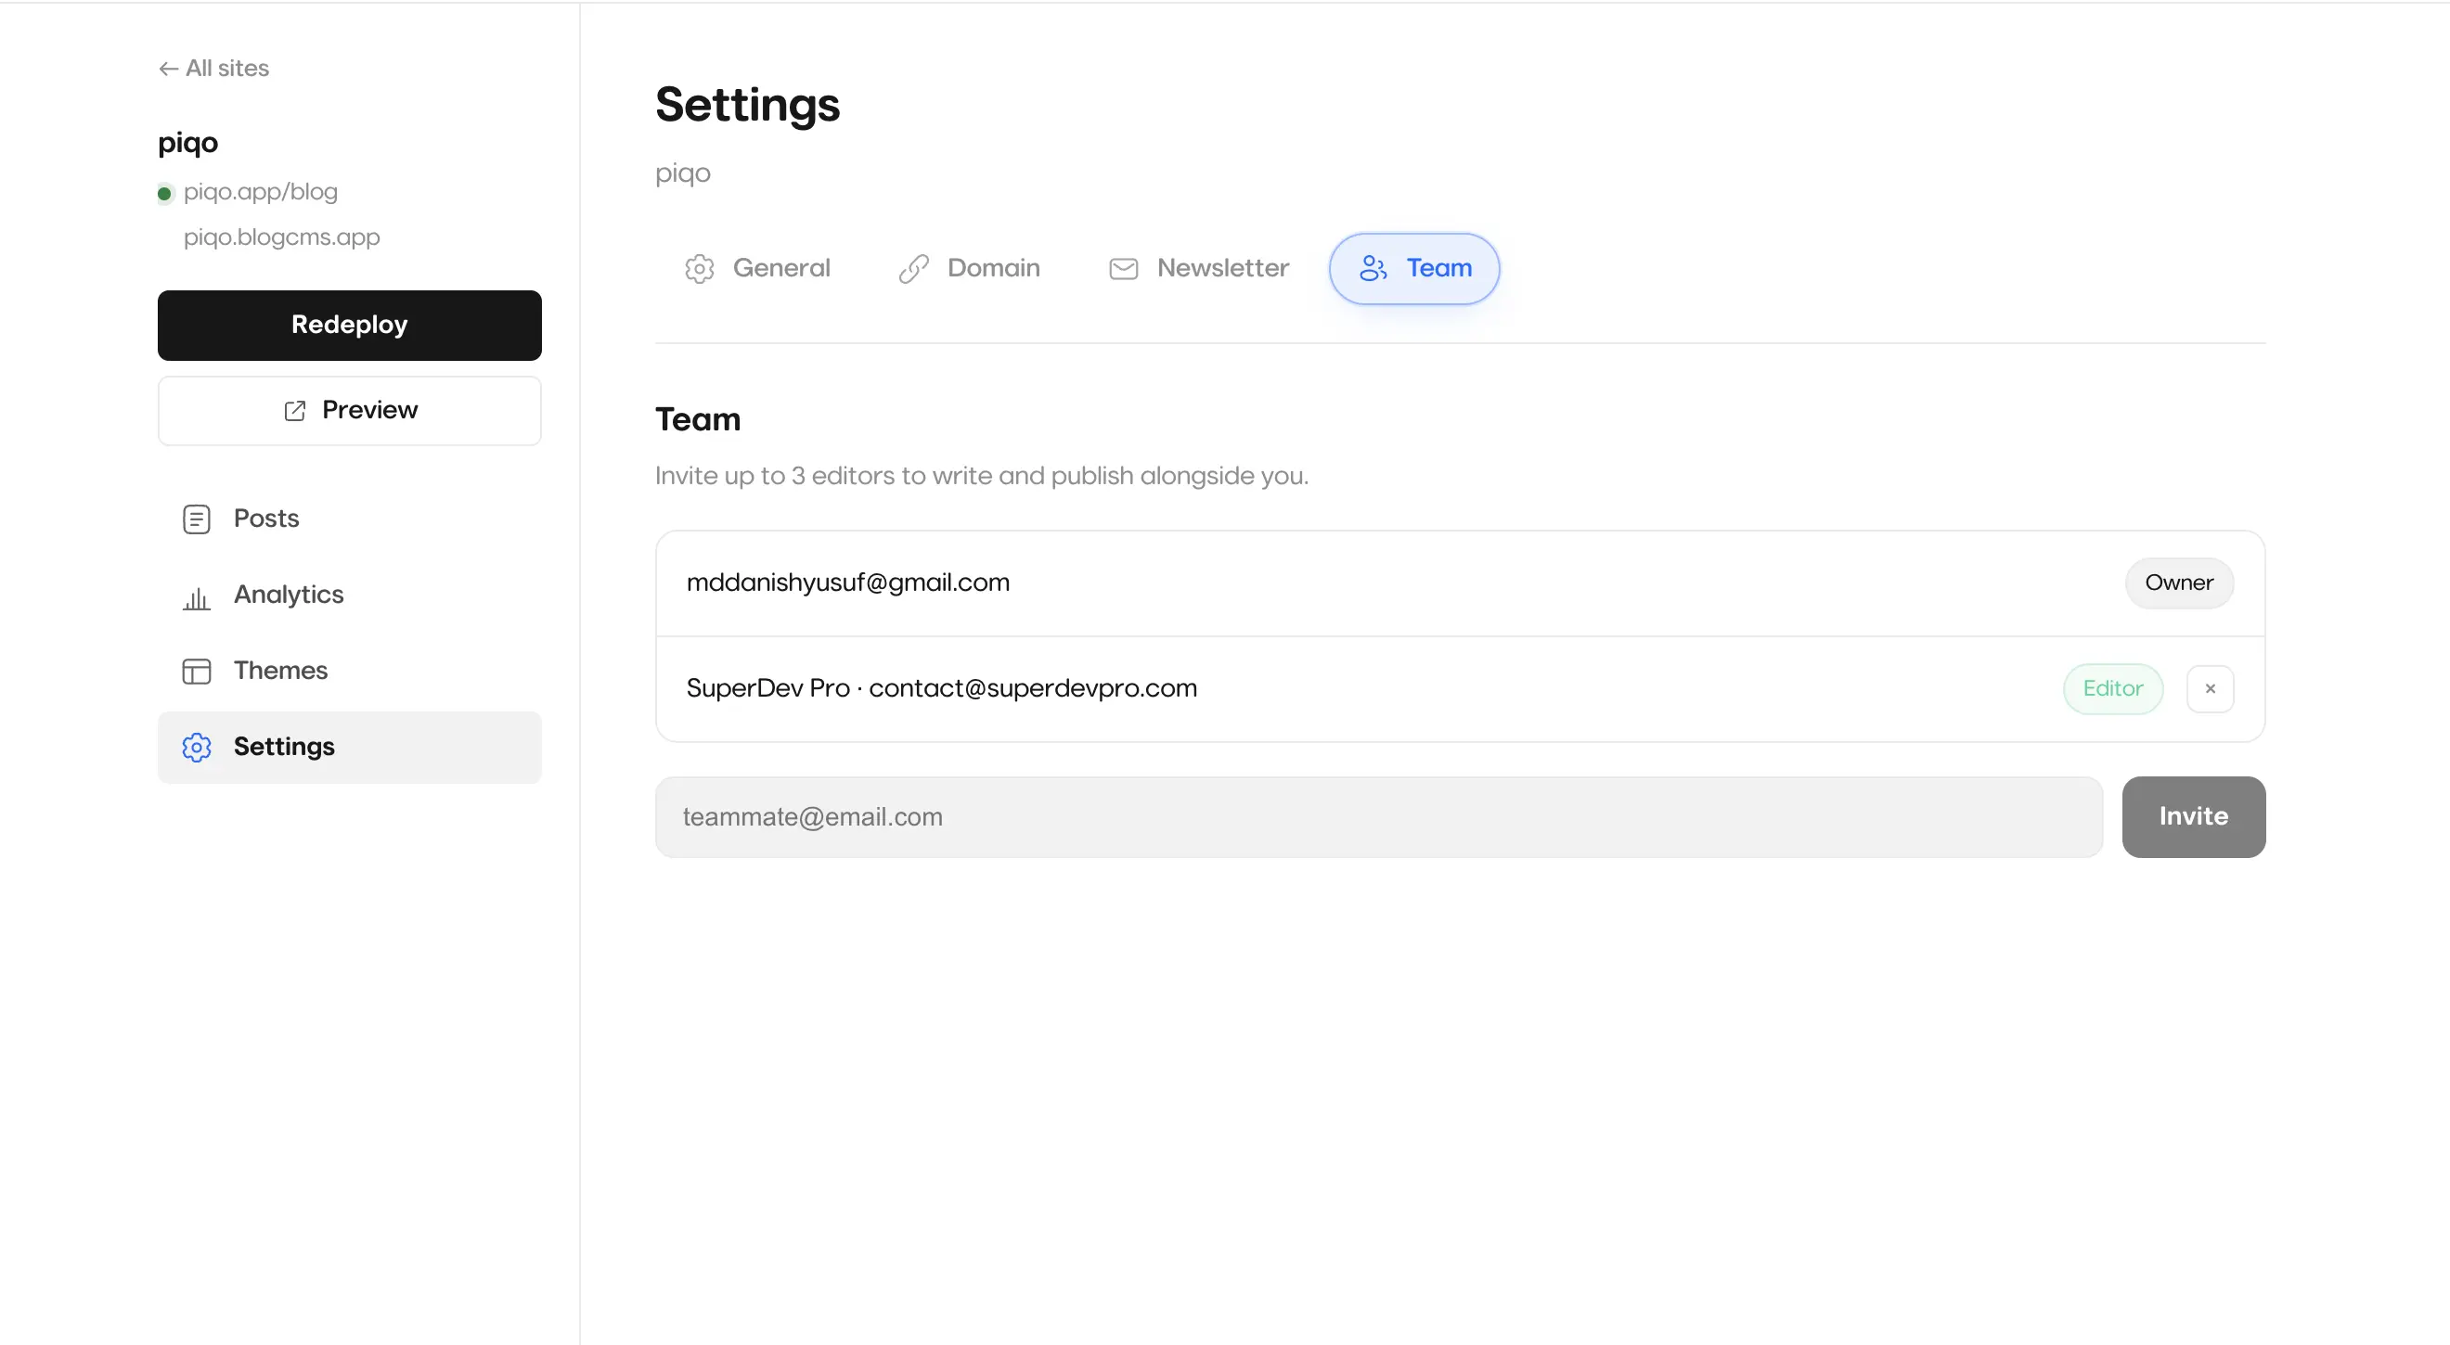Viewport: 2450px width, 1345px height.
Task: Click the Redeploy button
Action: coord(349,325)
